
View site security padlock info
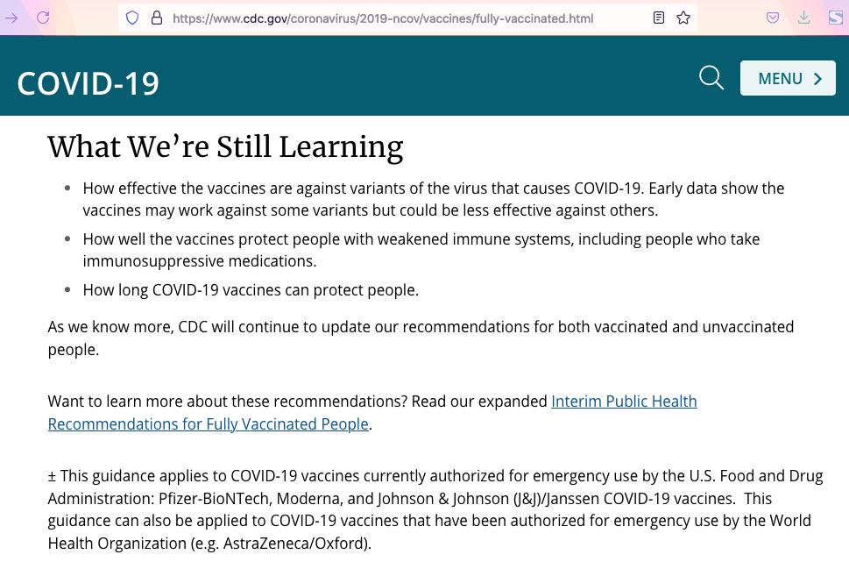point(157,18)
